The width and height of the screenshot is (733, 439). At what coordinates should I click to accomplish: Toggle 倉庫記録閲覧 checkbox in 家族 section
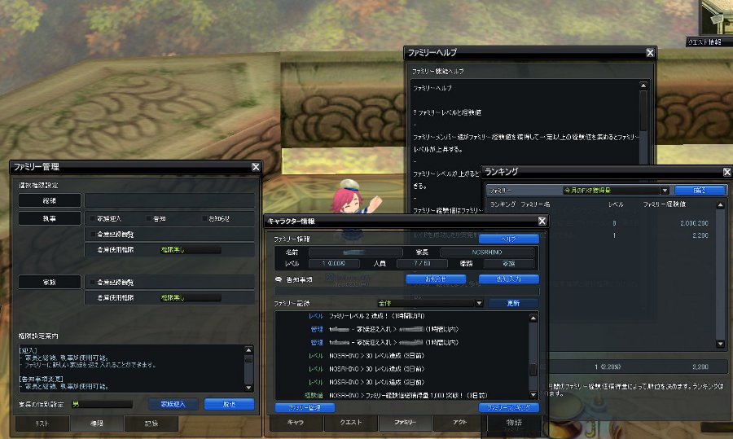coord(93,282)
